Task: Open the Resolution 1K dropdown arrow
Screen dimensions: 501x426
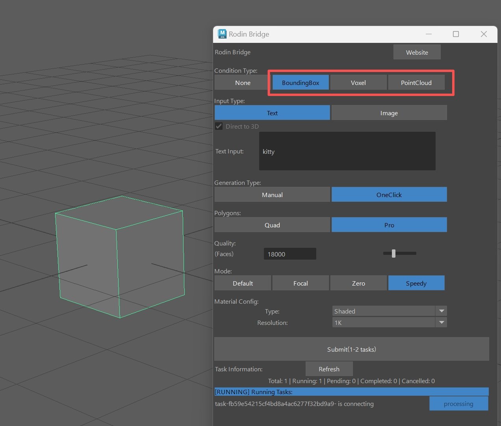Action: 442,323
